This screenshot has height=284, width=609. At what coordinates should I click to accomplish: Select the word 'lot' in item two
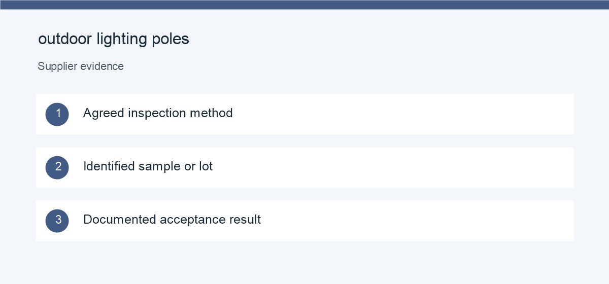pos(206,166)
